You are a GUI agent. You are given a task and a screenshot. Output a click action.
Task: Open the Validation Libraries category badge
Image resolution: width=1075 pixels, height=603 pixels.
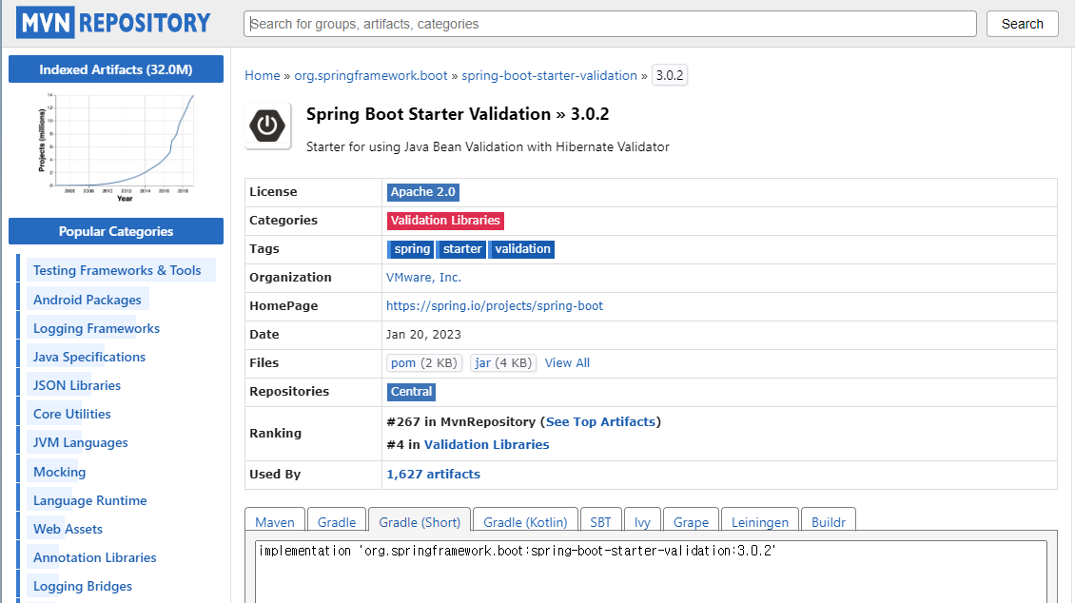(x=445, y=221)
